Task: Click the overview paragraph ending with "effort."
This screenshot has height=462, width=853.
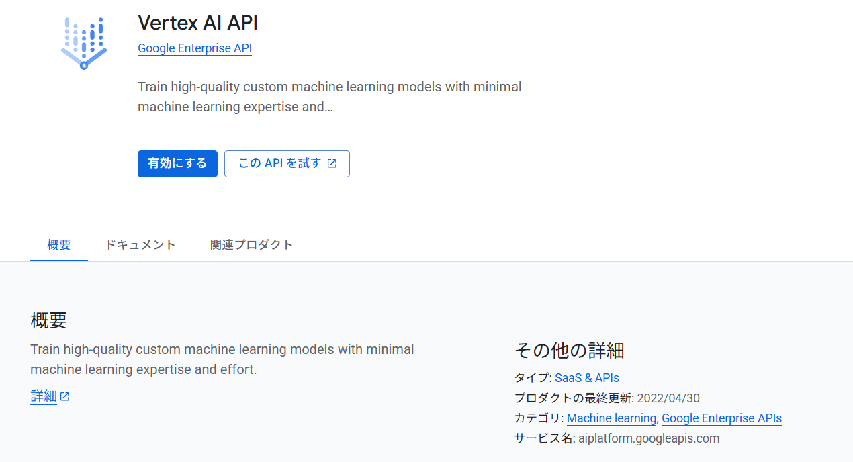Action: tap(222, 359)
